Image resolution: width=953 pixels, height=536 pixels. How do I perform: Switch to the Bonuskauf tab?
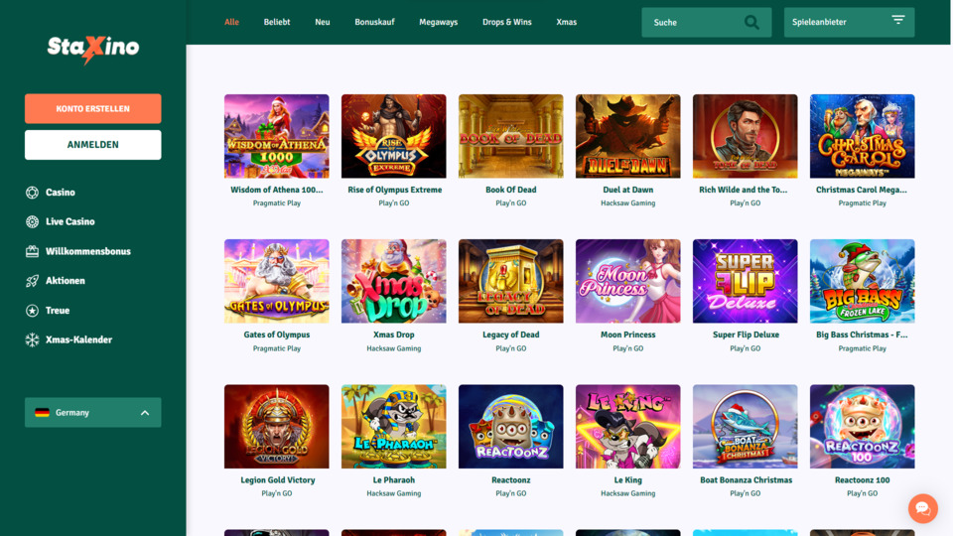pos(374,22)
